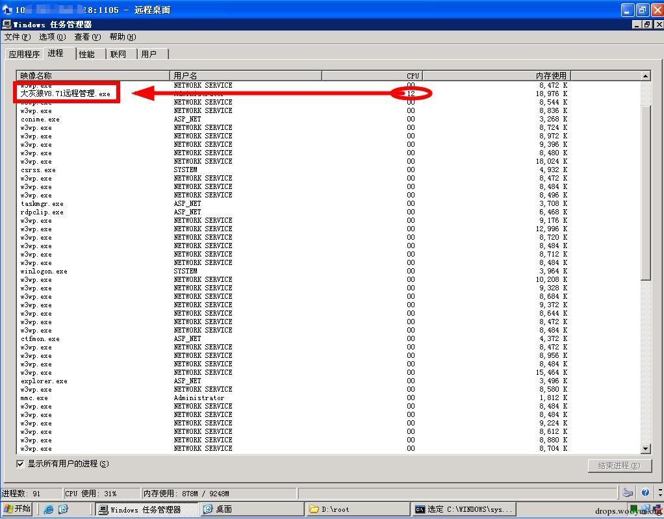Open the C:\WINDOWS\sys command prompt taskbar item
This screenshot has width=664, height=519.
click(x=463, y=509)
